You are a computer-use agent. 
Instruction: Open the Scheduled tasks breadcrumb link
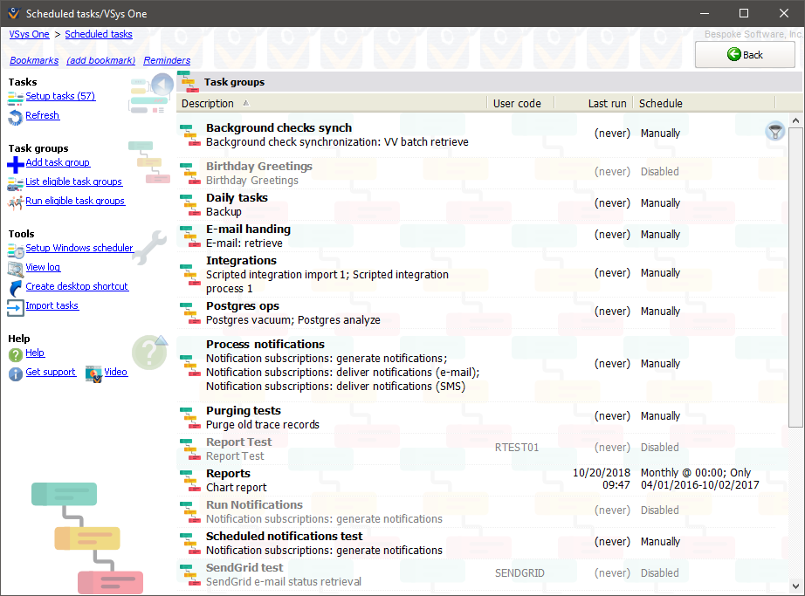[99, 34]
